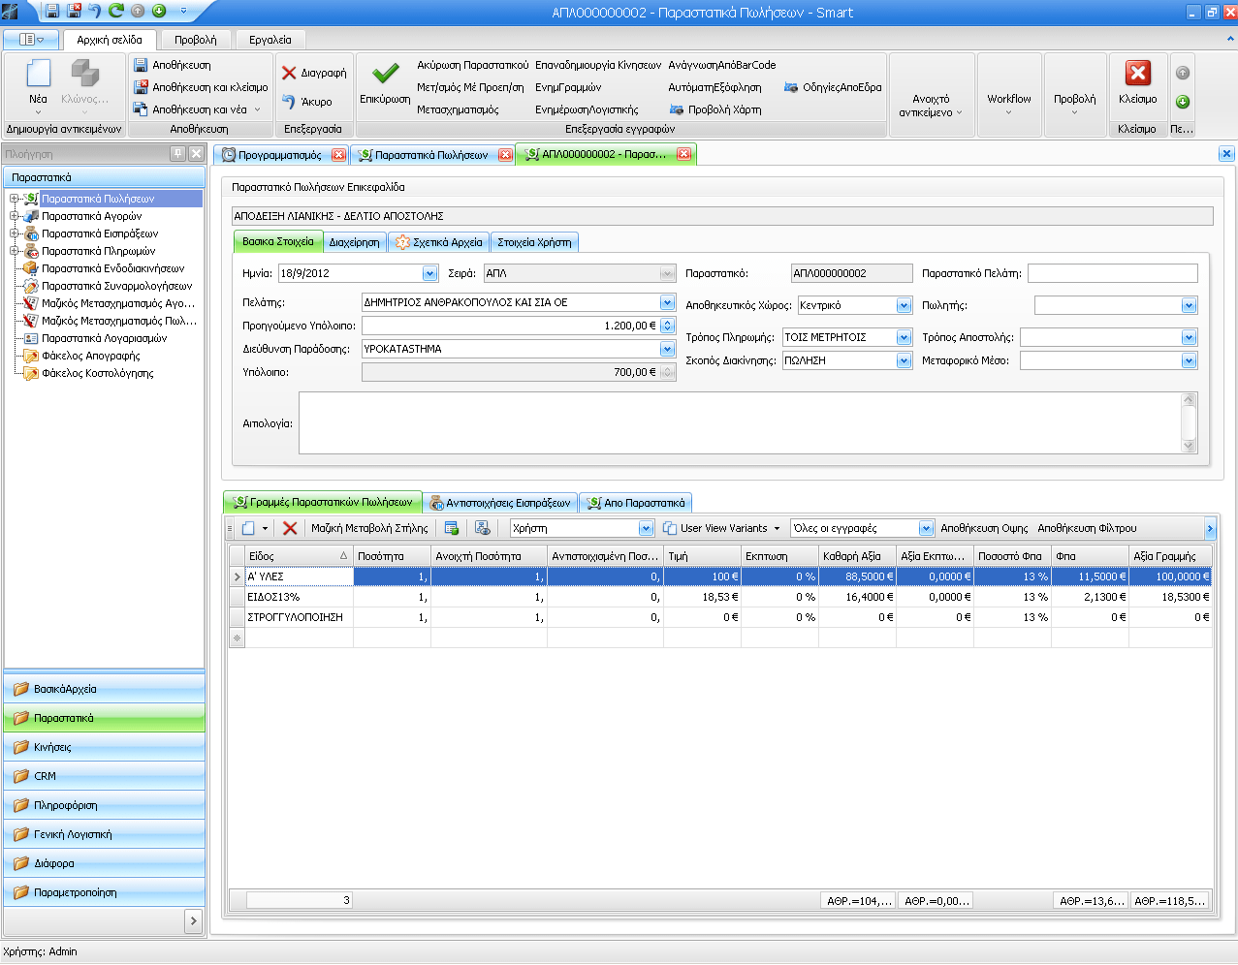
Task: Click Μαζική Μεταβολή Στήλης button
Action: tap(369, 528)
